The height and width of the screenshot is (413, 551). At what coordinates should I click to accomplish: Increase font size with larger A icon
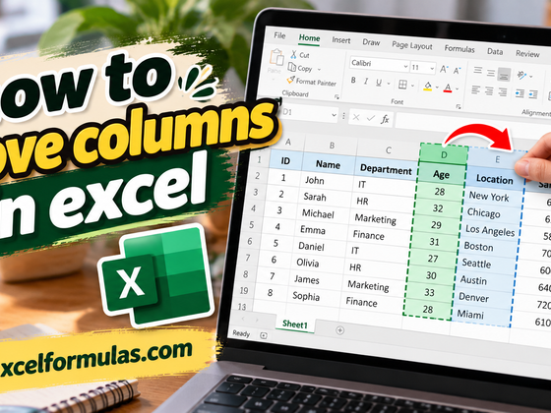[x=444, y=69]
